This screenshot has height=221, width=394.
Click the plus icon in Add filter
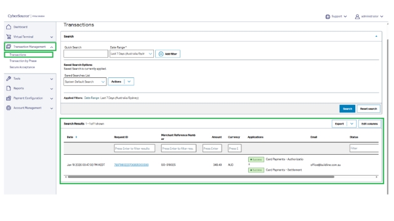point(161,54)
